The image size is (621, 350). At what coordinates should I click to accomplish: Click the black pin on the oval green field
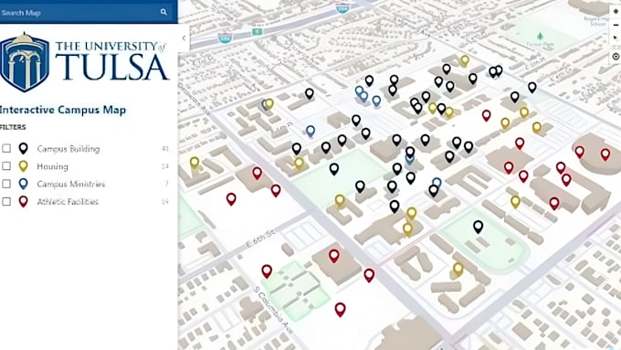point(478,227)
